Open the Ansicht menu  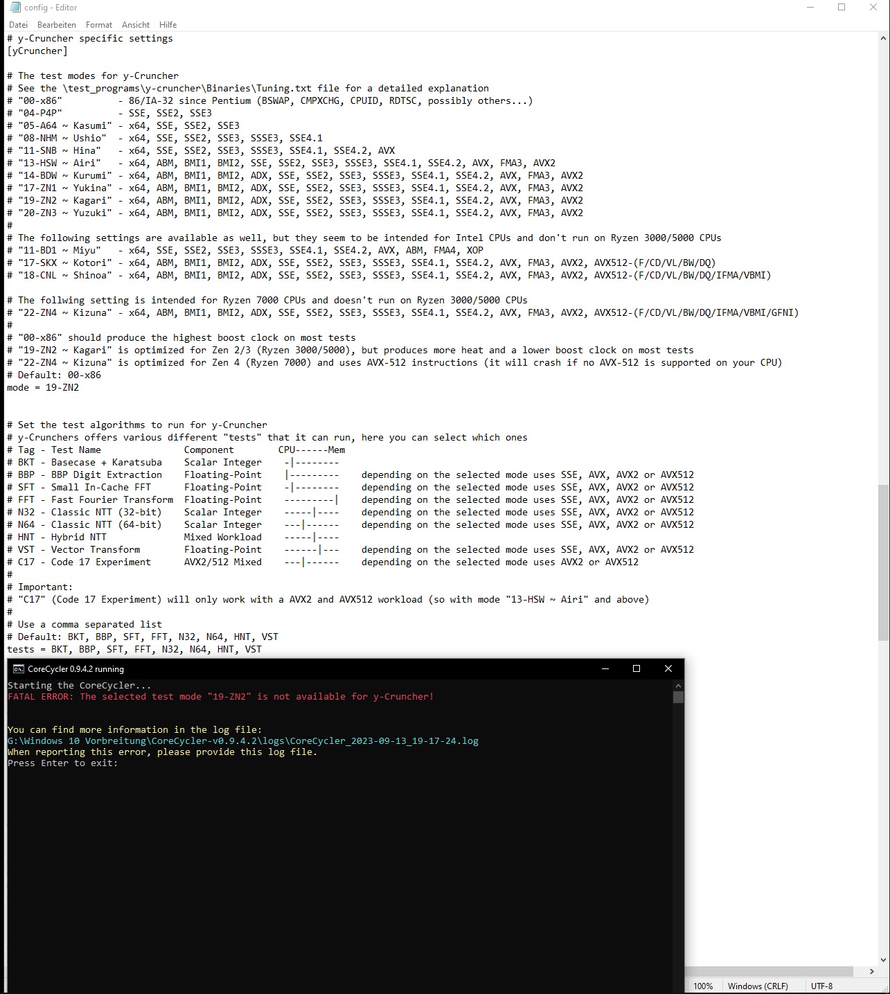click(136, 24)
